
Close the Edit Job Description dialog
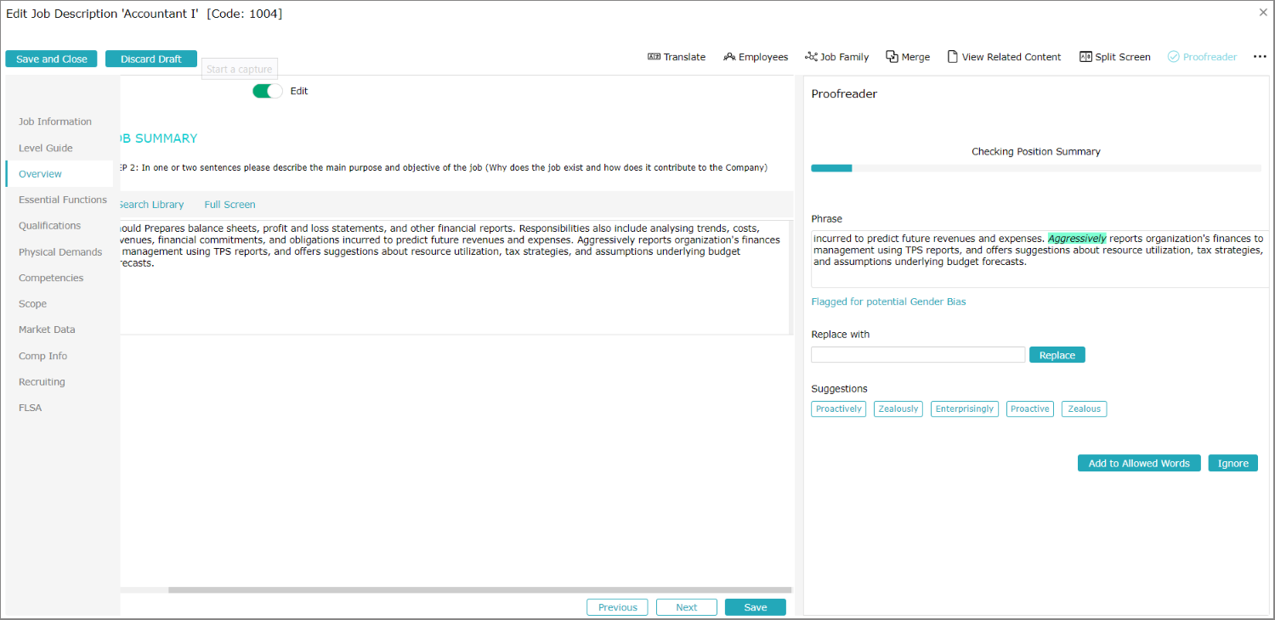pyautogui.click(x=1263, y=13)
